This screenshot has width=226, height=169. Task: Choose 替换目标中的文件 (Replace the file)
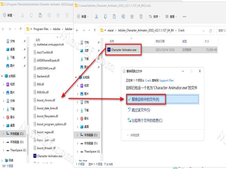tap(144, 100)
